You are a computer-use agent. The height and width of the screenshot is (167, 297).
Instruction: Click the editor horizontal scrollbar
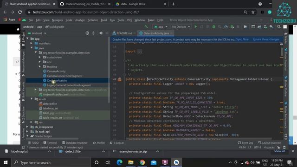click(199, 139)
